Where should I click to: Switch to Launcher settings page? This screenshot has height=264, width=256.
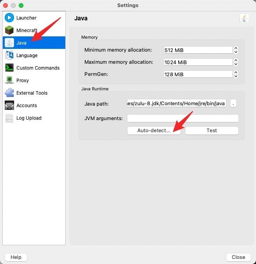point(34,18)
